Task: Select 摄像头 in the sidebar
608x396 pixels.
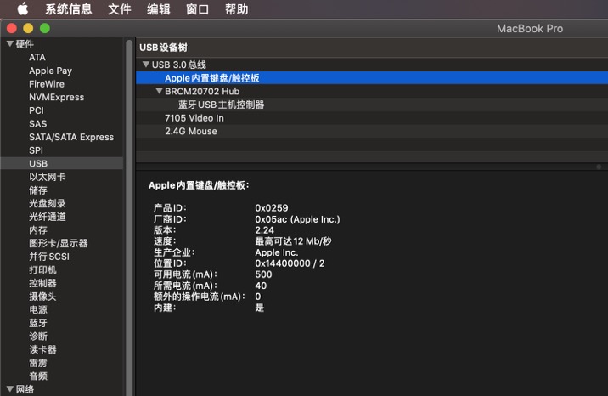Action: (x=42, y=297)
